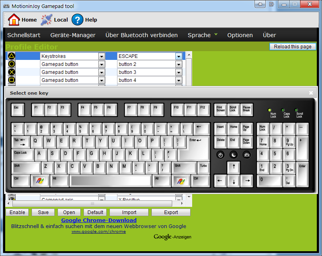Screen dimensions: 322x256
Task: Toggle the Scroll Lock key
Action: 233,109
